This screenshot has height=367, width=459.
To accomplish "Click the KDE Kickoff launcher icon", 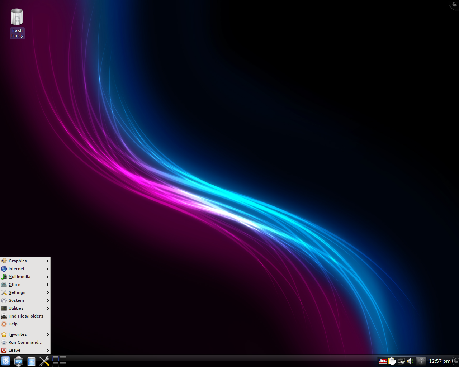I will [x=6, y=361].
